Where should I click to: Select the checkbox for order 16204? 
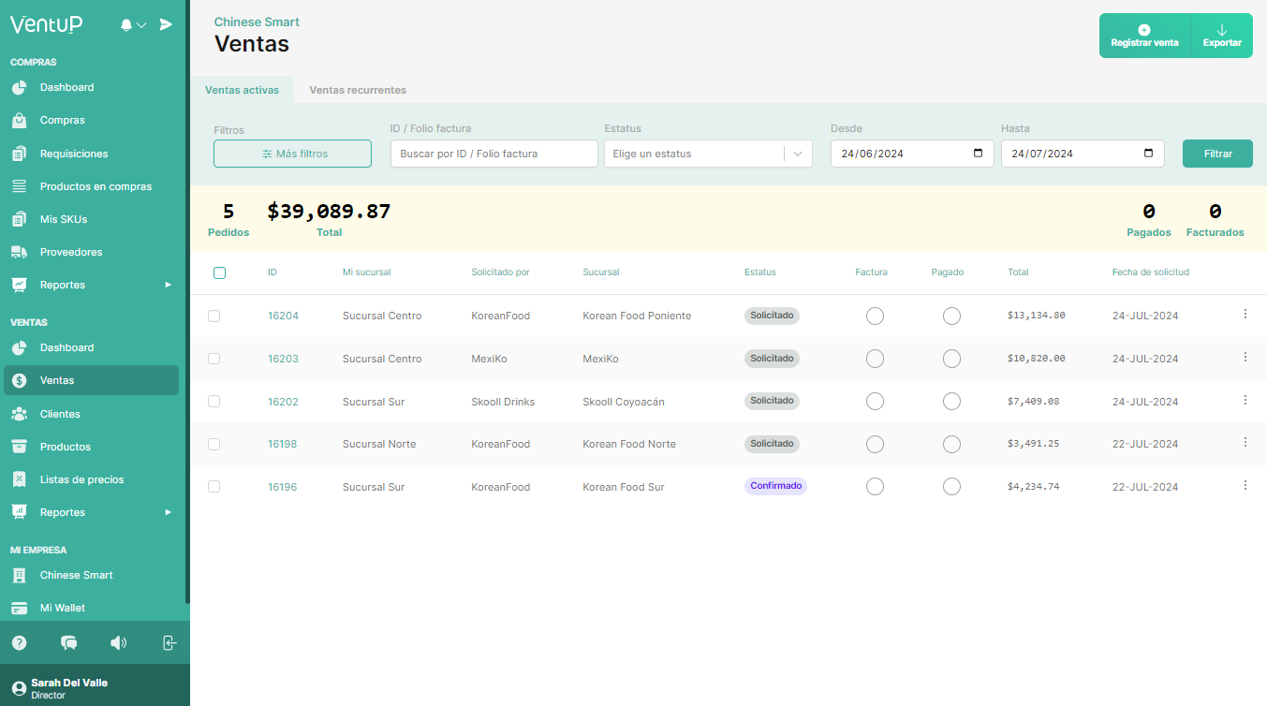point(214,316)
